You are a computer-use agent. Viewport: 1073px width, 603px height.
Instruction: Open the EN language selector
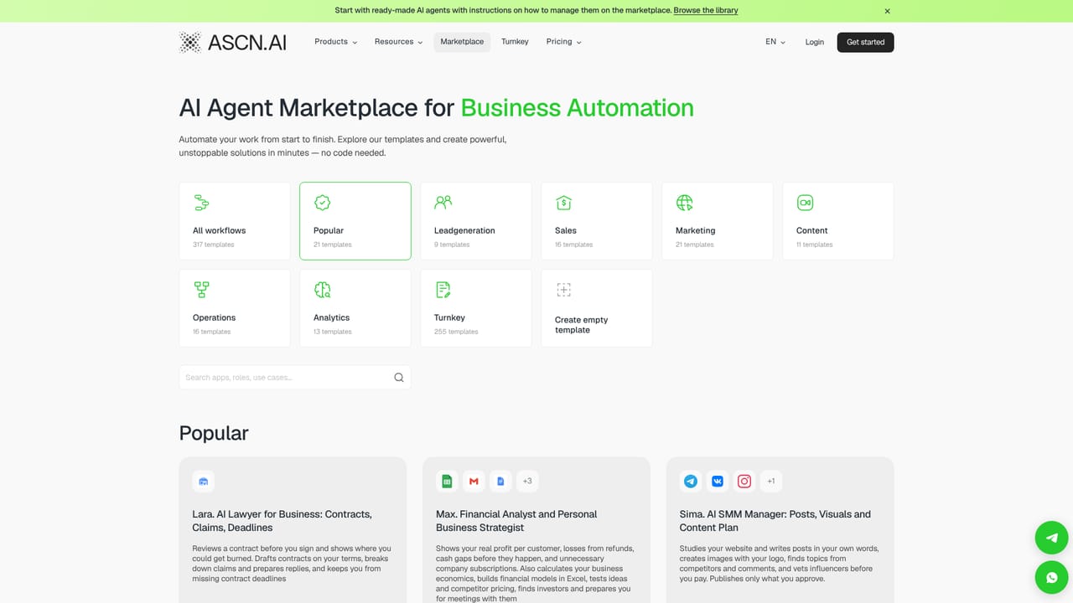pyautogui.click(x=775, y=42)
